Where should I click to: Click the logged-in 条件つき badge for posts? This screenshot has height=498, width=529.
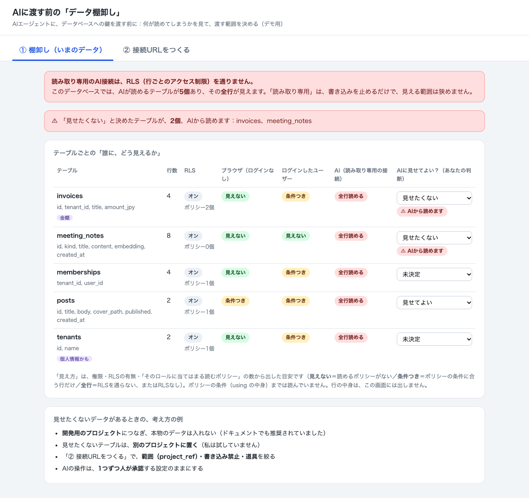[x=296, y=301]
